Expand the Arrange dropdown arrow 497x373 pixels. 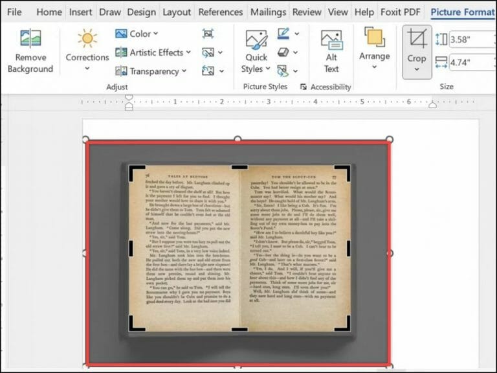[x=374, y=67]
